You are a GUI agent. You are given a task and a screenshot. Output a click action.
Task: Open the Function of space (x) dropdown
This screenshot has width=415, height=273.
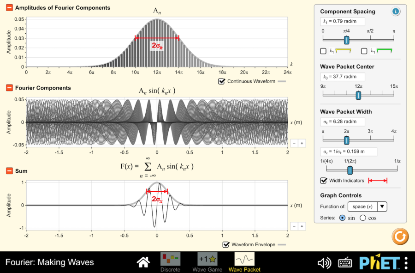[x=367, y=206]
